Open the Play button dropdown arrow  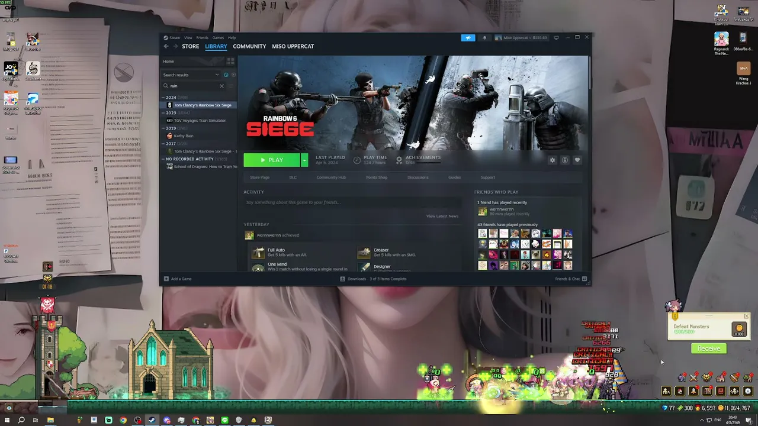(304, 160)
